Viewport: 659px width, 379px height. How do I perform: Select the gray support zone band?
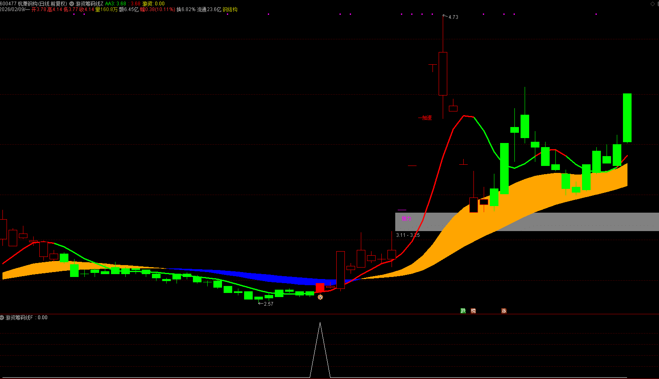pos(573,222)
